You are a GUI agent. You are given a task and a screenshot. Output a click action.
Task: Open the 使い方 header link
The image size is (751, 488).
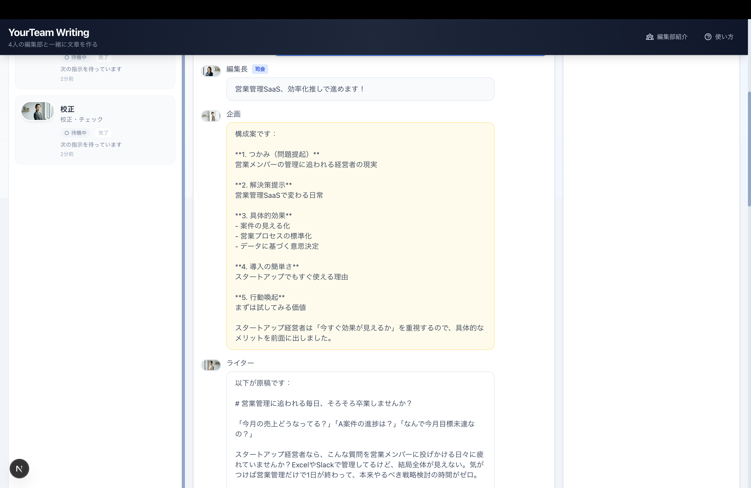point(724,37)
